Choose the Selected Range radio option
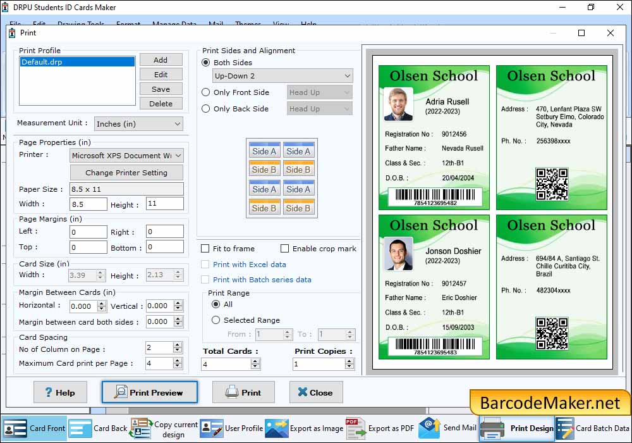The width and height of the screenshot is (632, 443). click(x=216, y=320)
